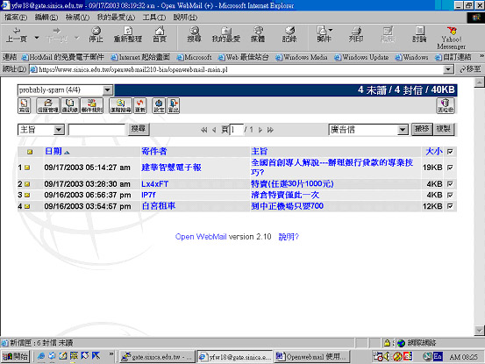Screen dimensions: 485x364
Task: Open the 編輯(E) menu
Action: click(x=46, y=18)
